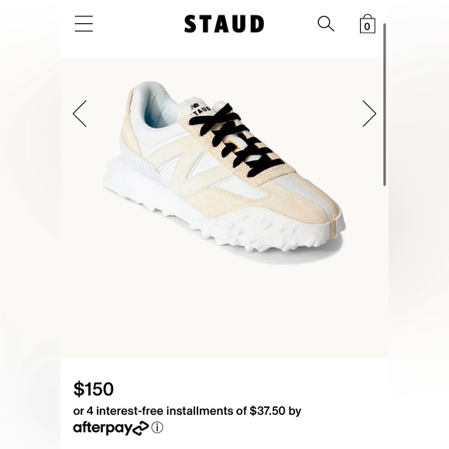Click the Afterpay logo
449x449 pixels.
pyautogui.click(x=111, y=428)
